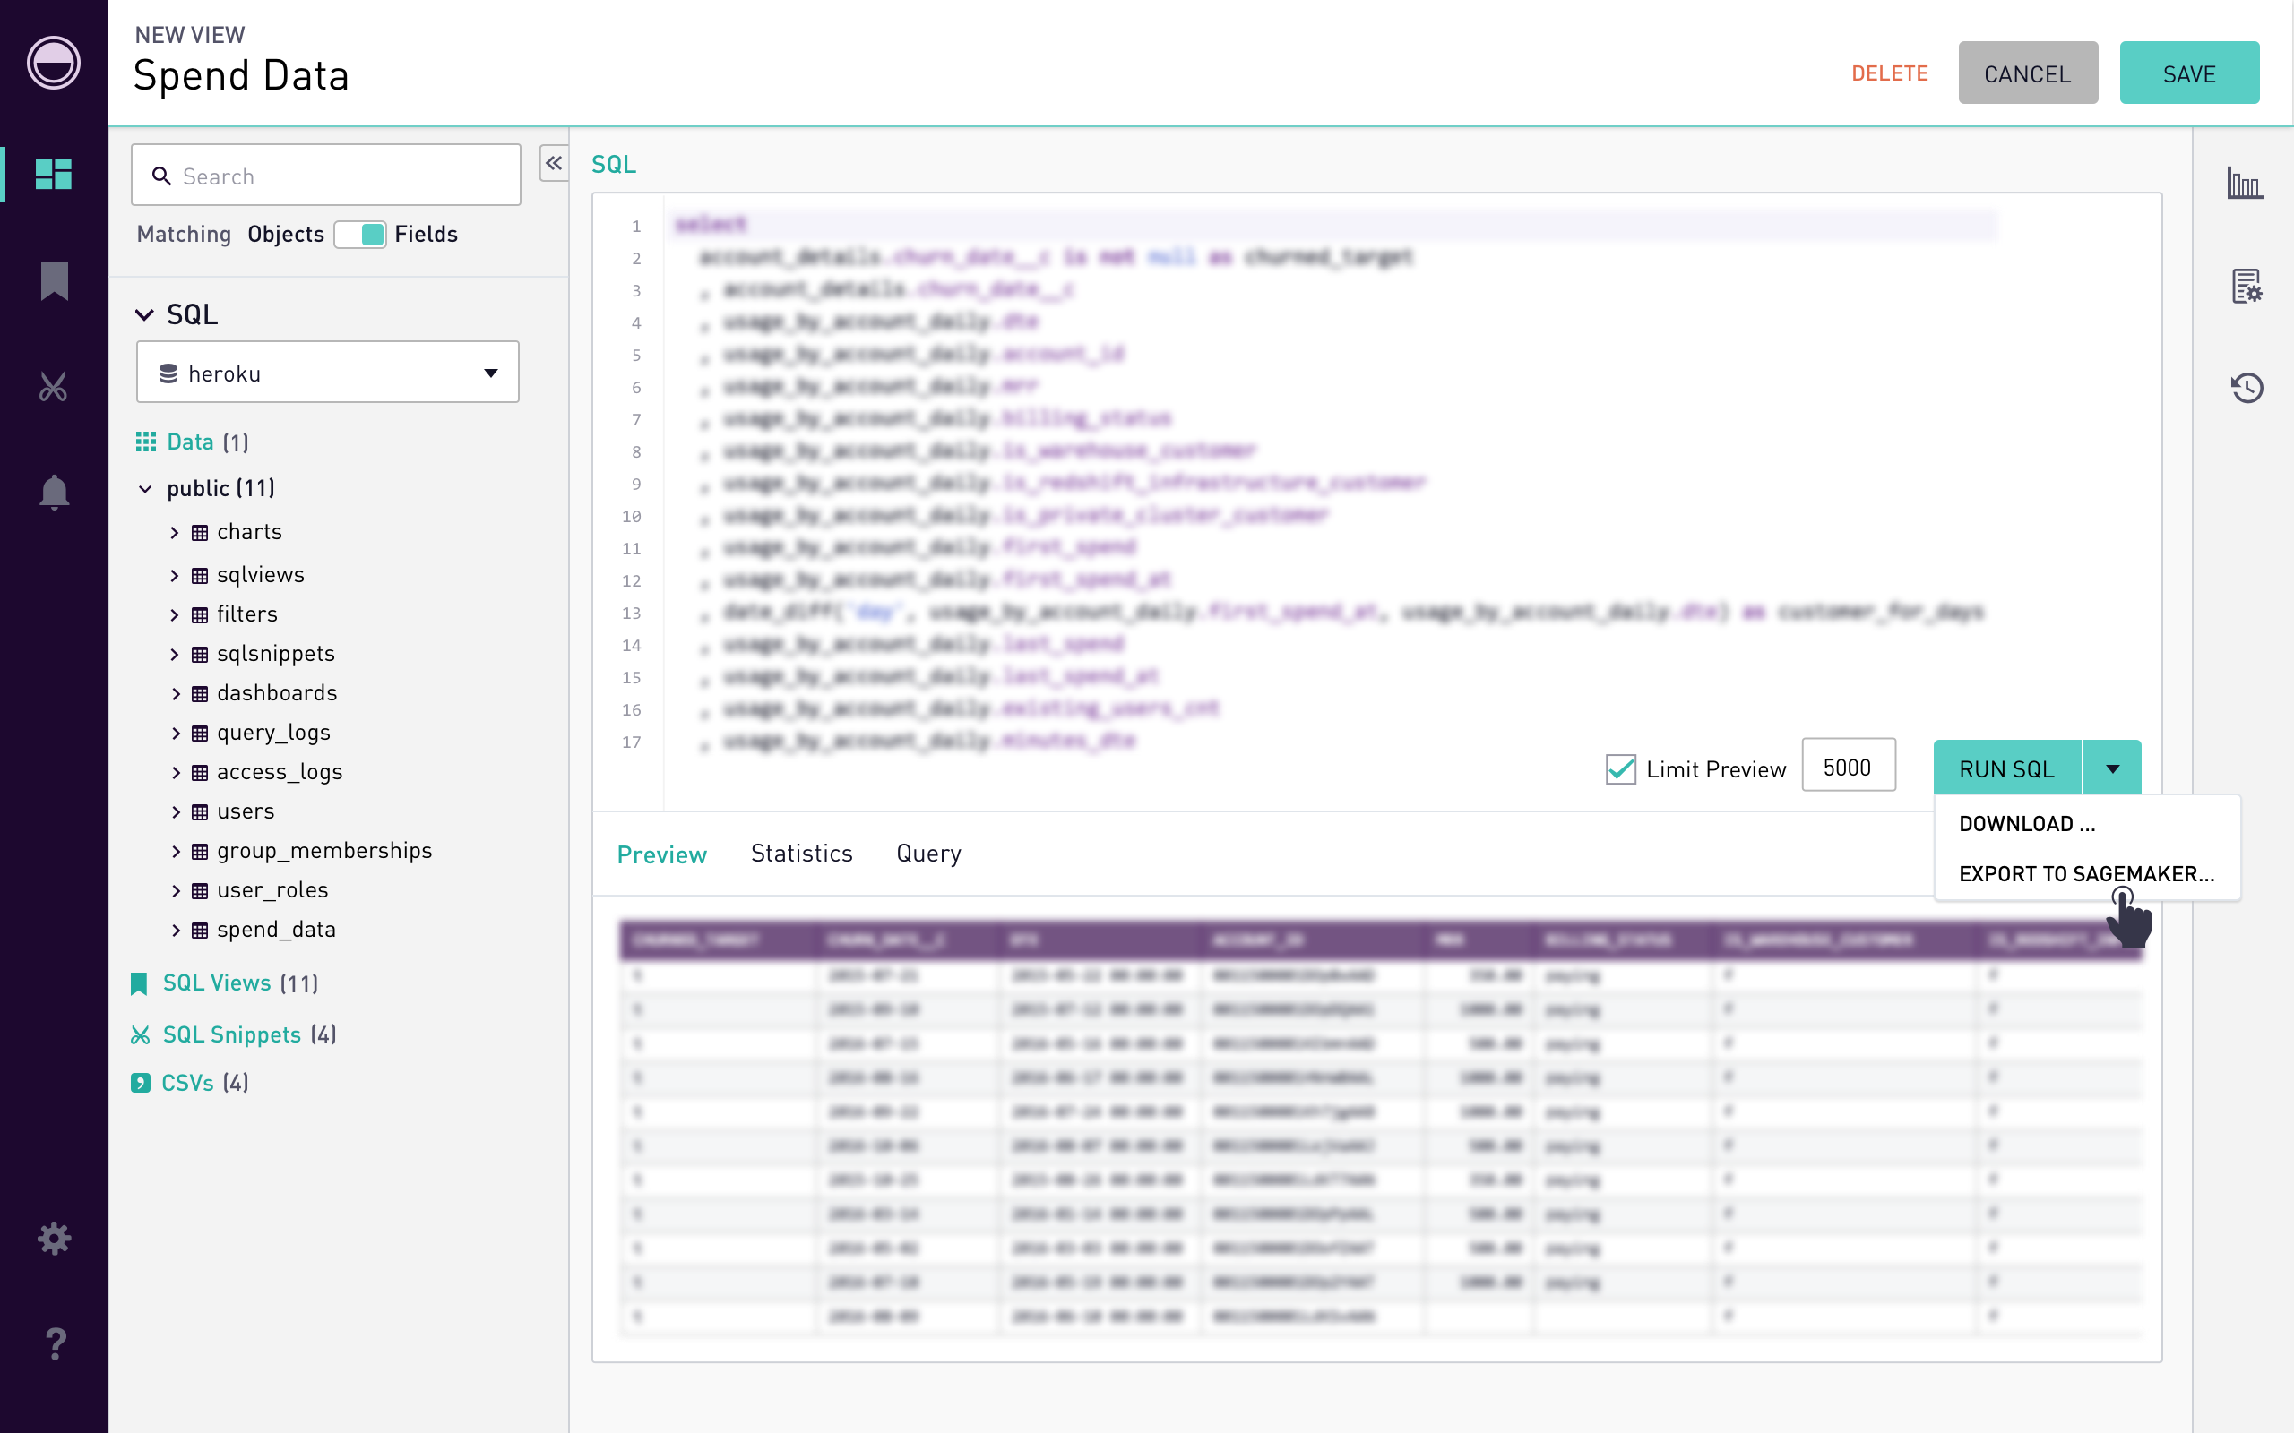
Task: Click the CSVs file icon
Action: [x=141, y=1082]
